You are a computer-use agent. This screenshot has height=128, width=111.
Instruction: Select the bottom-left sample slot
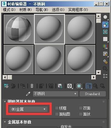[18, 59]
